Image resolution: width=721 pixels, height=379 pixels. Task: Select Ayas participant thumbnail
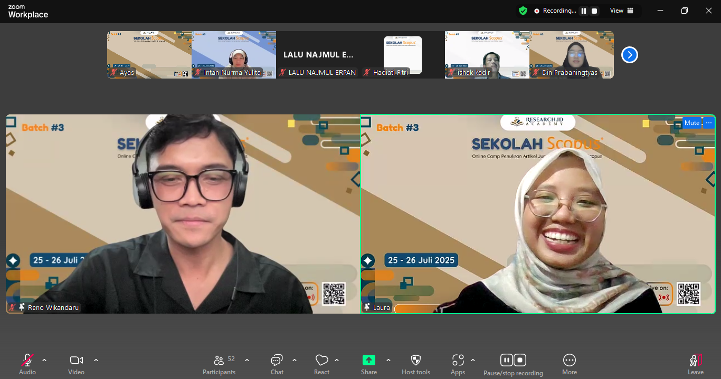coord(149,55)
